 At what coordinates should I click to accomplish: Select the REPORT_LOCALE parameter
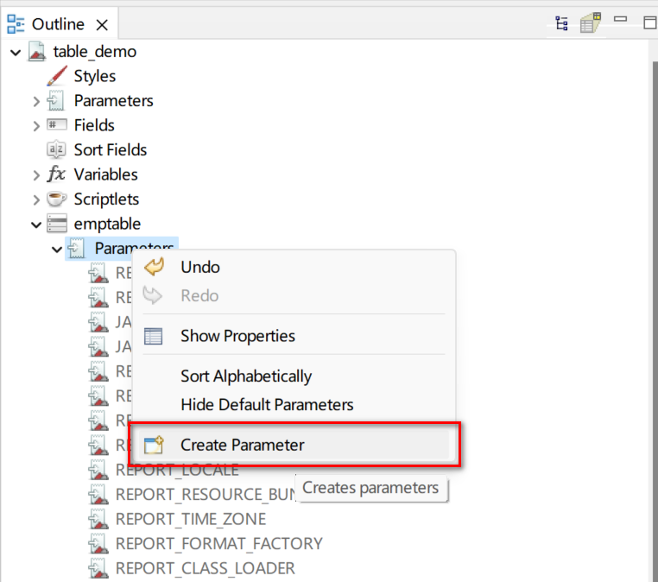pyautogui.click(x=177, y=471)
